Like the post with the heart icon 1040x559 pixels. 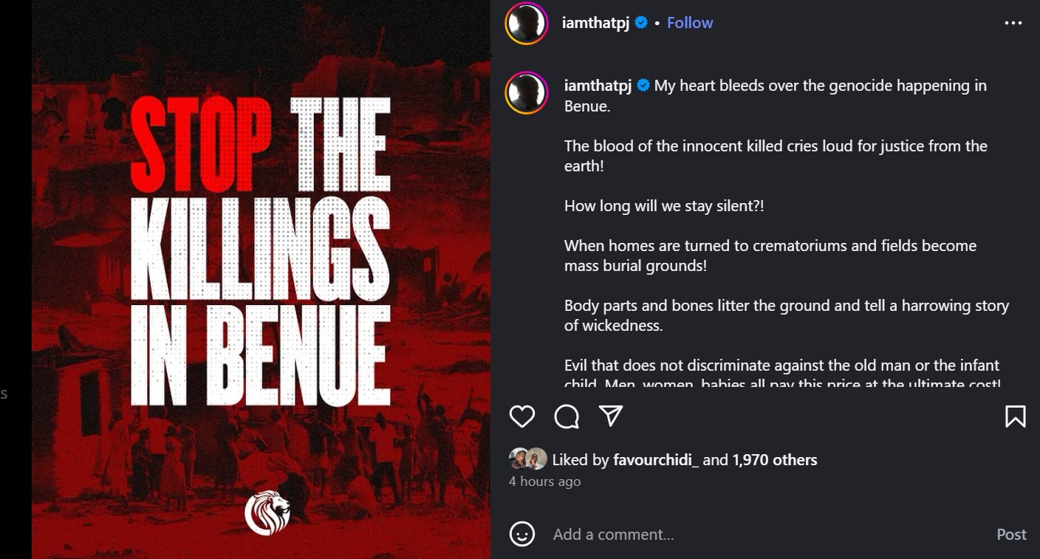click(x=522, y=416)
